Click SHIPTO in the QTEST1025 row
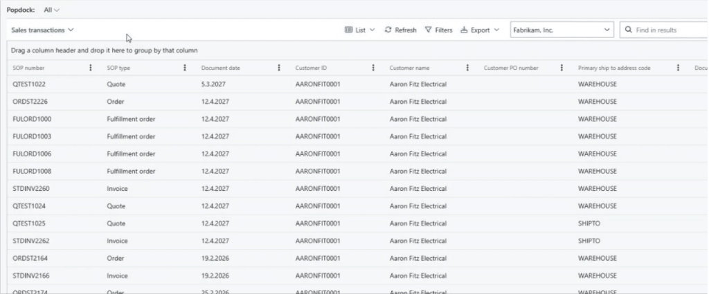709x294 pixels. 589,223
